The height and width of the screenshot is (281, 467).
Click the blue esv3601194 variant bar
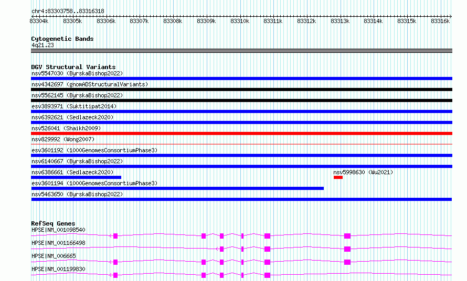(x=177, y=188)
